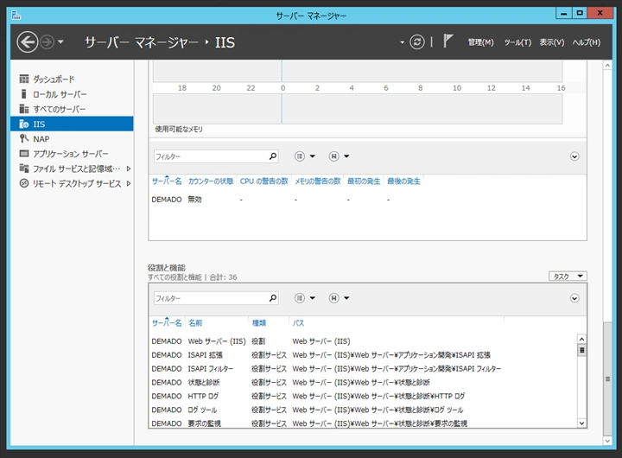Open the タスク dropdown button
Image resolution: width=622 pixels, height=458 pixels.
pyautogui.click(x=568, y=277)
